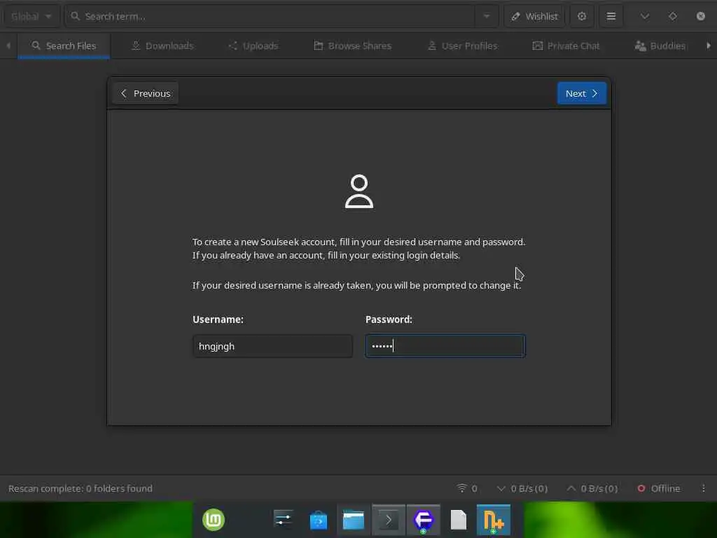Click the Downloads tab arrow icon
Viewport: 717px width, 538px height.
tap(136, 46)
